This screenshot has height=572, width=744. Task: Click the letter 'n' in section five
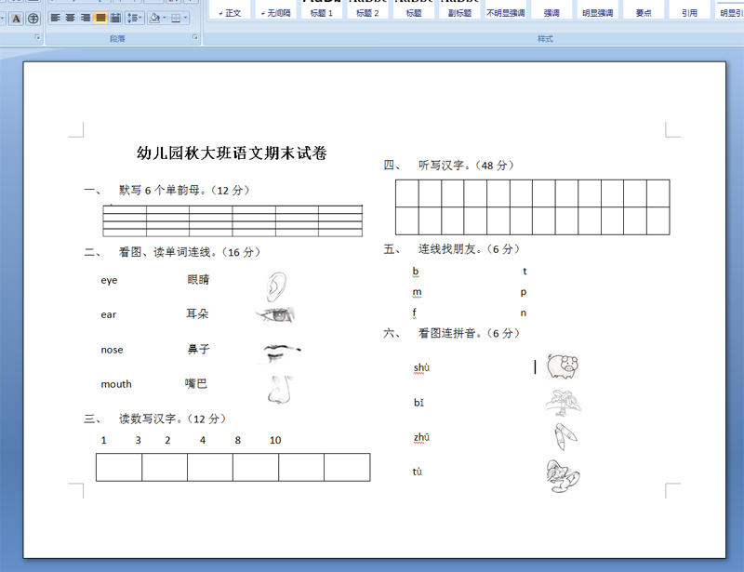click(524, 313)
